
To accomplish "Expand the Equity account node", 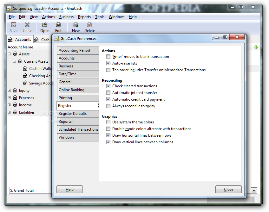I will [10, 90].
